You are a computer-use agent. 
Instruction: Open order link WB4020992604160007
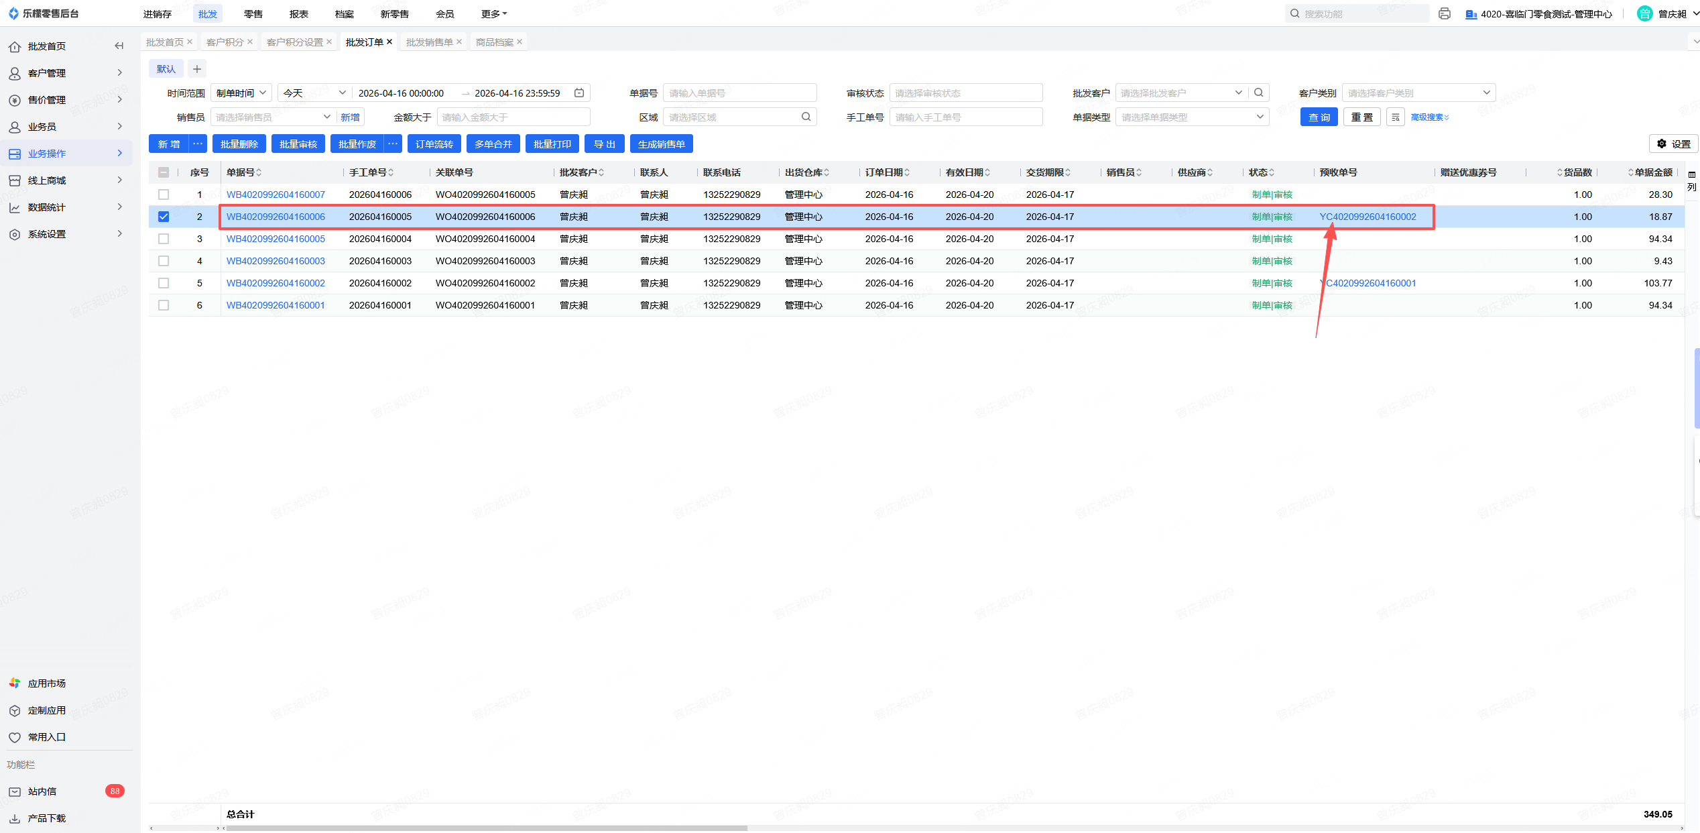276,195
